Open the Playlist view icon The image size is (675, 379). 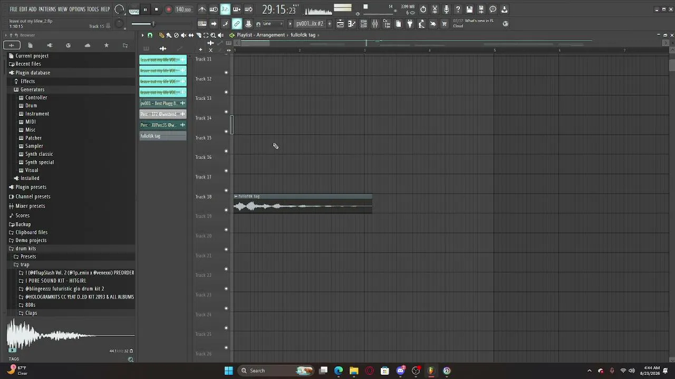(340, 24)
